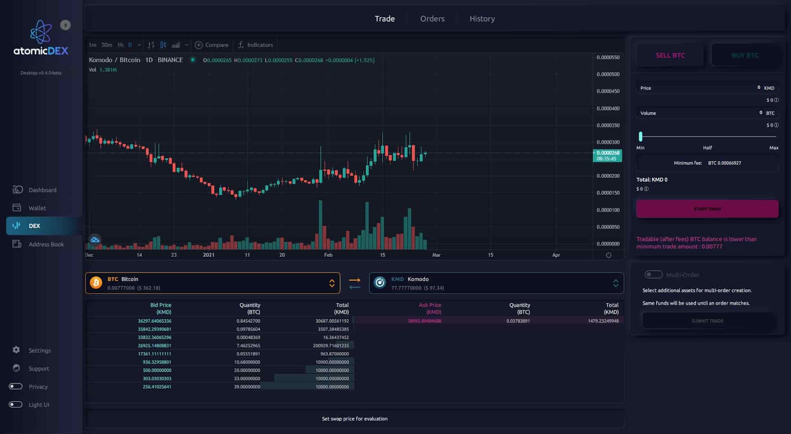The image size is (791, 434).
Task: Select the BUY BTC button
Action: pyautogui.click(x=745, y=55)
